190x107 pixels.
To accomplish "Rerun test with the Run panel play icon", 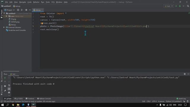I will tap(5, 78).
